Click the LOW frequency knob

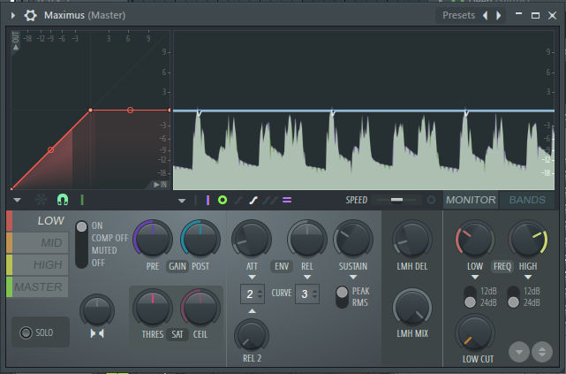point(475,239)
